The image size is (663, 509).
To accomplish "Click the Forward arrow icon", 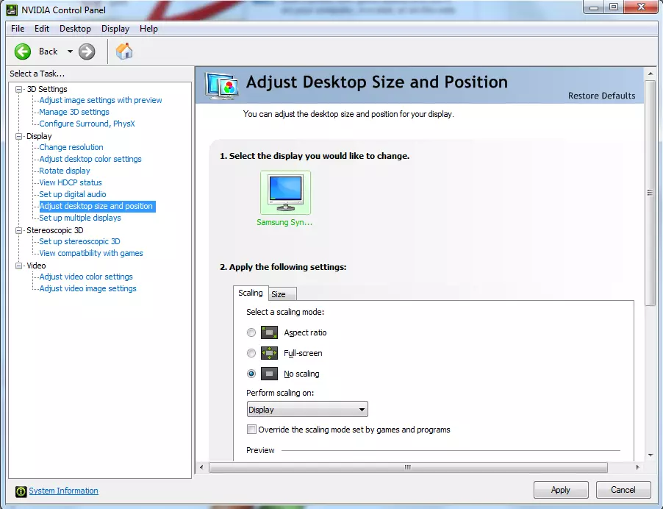I will tap(87, 51).
